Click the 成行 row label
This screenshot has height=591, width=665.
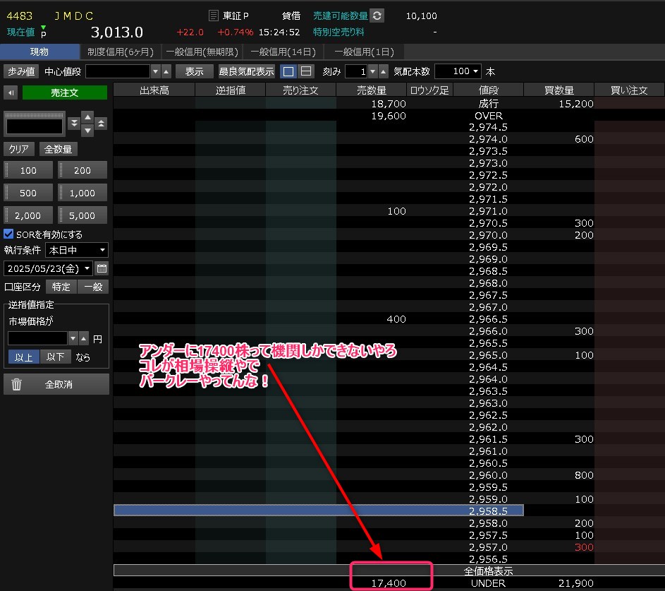pyautogui.click(x=489, y=104)
